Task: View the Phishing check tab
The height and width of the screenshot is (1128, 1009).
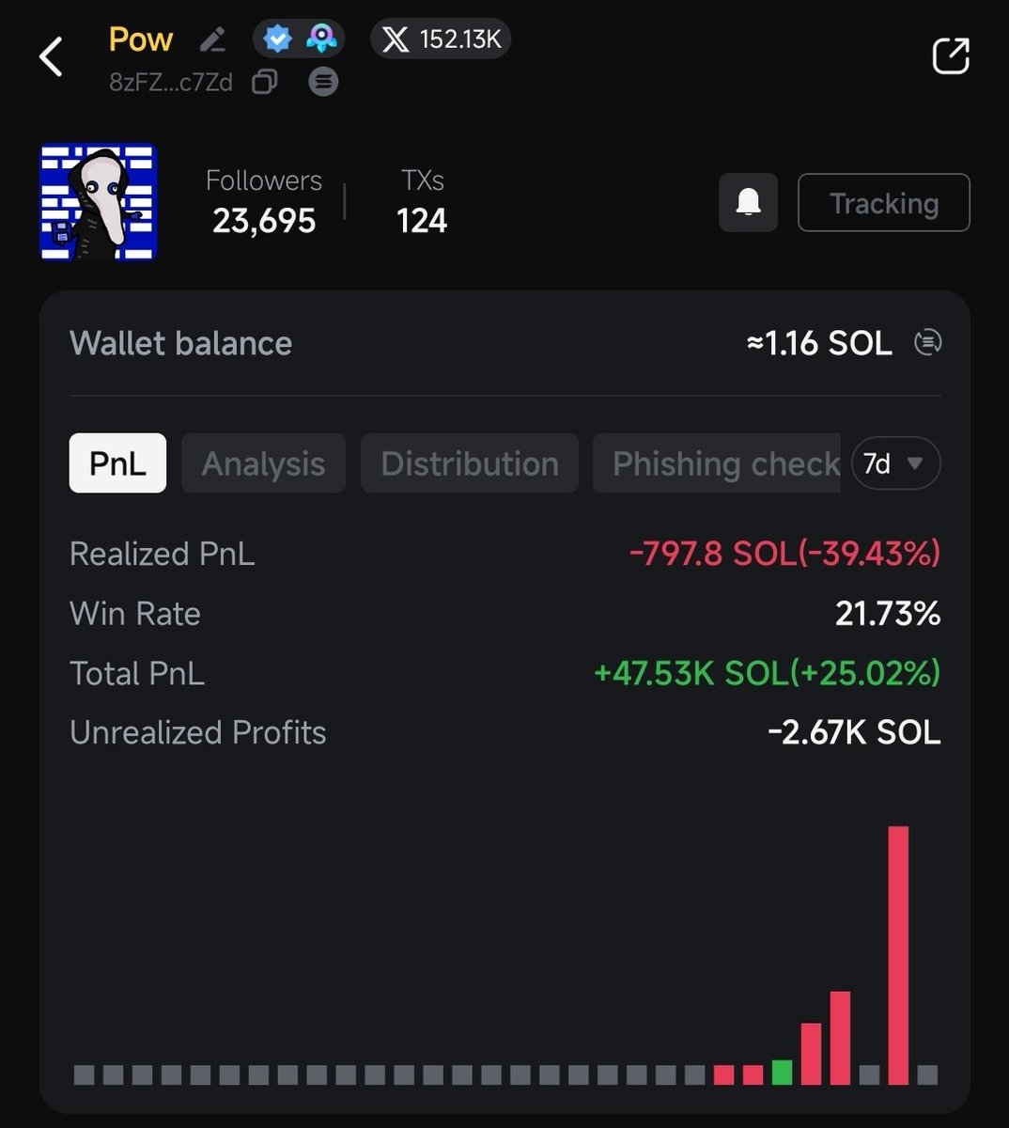Action: (x=720, y=463)
